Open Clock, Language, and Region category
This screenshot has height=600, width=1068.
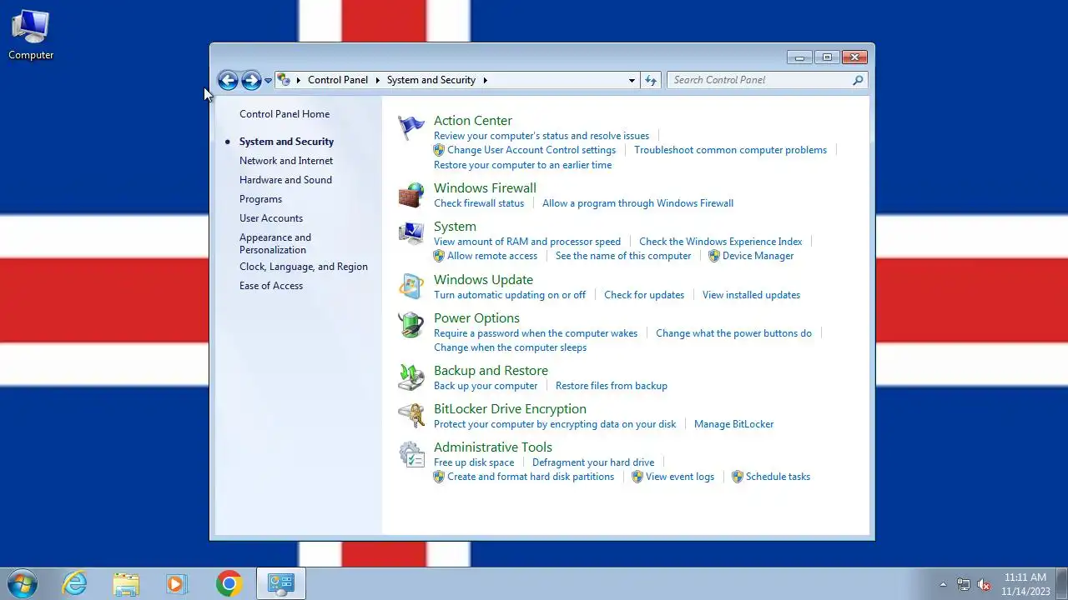point(304,267)
